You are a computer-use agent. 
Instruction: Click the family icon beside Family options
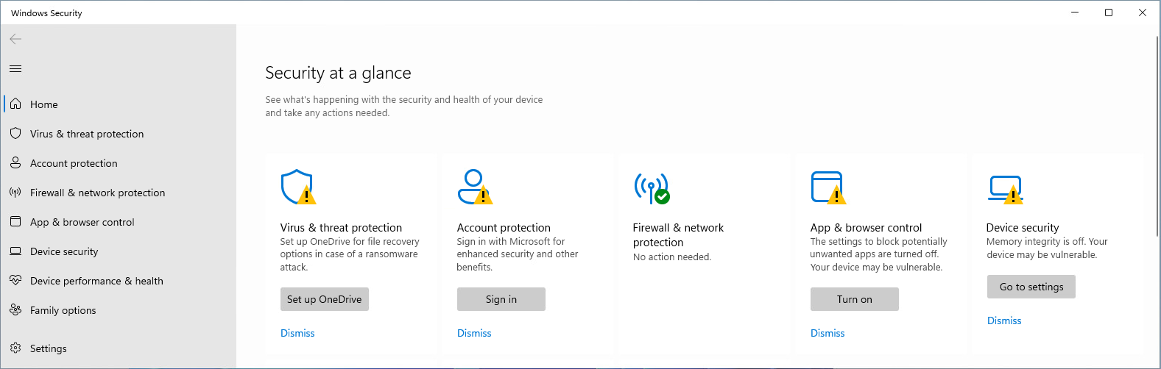click(15, 309)
